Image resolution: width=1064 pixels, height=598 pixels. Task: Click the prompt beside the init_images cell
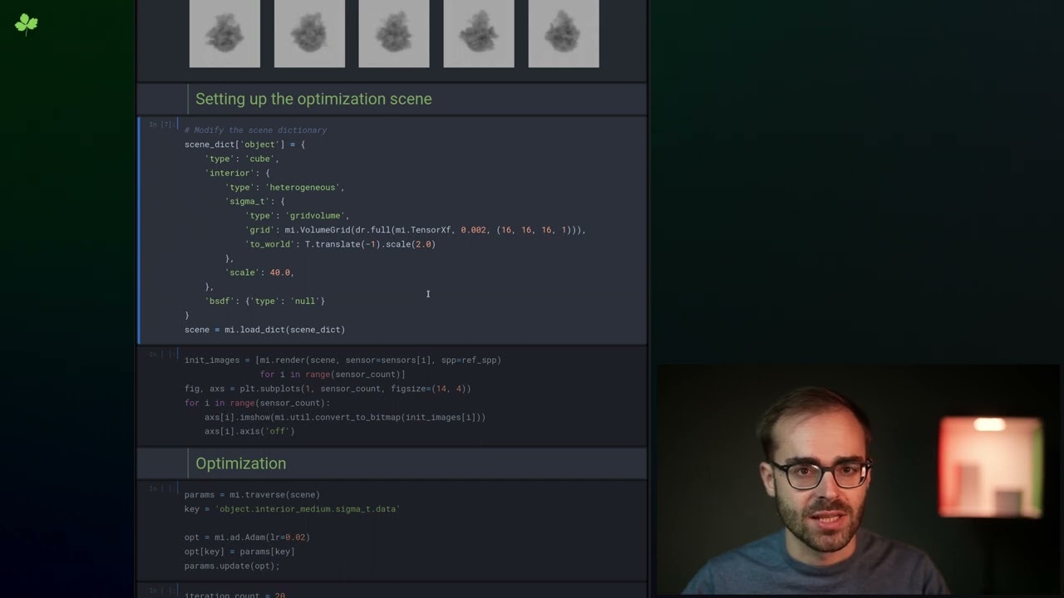161,355
